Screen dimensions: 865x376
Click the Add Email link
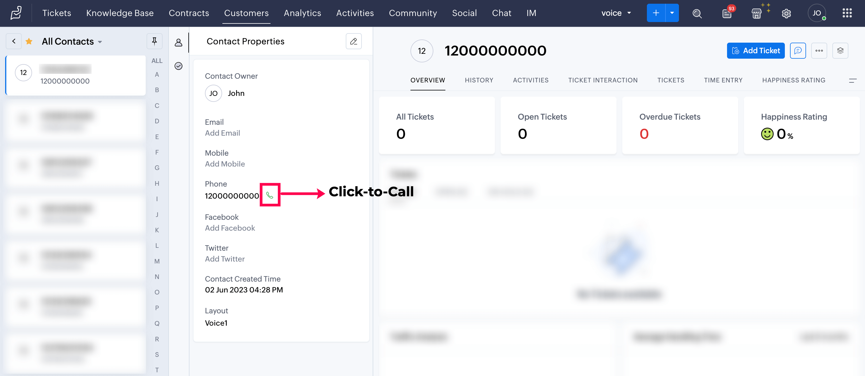pyautogui.click(x=222, y=133)
